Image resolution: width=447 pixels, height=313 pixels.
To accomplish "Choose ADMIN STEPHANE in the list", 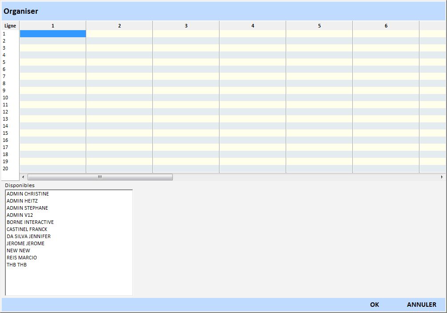I will point(27,208).
